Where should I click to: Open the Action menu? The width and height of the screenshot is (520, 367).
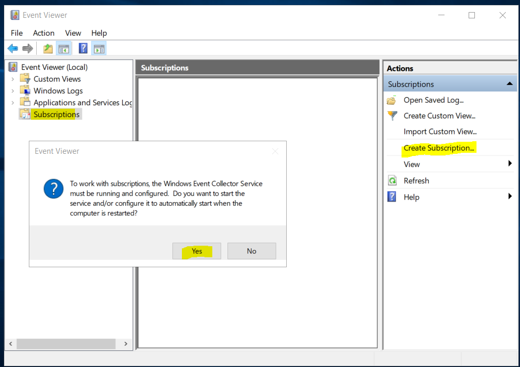click(44, 33)
